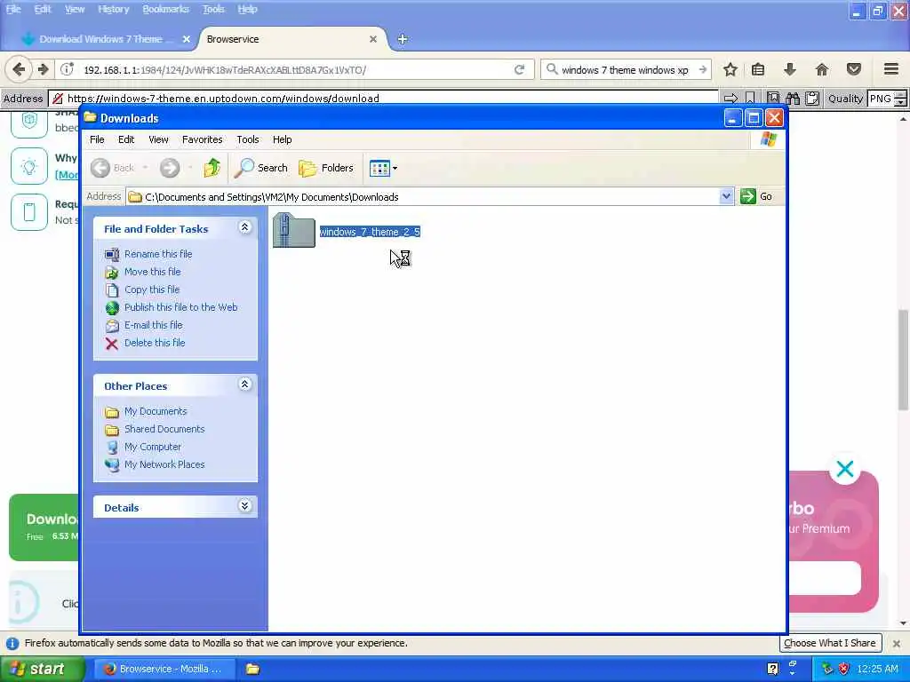This screenshot has width=910, height=682.
Task: Dismiss the Firefox data notification bar
Action: click(x=897, y=643)
